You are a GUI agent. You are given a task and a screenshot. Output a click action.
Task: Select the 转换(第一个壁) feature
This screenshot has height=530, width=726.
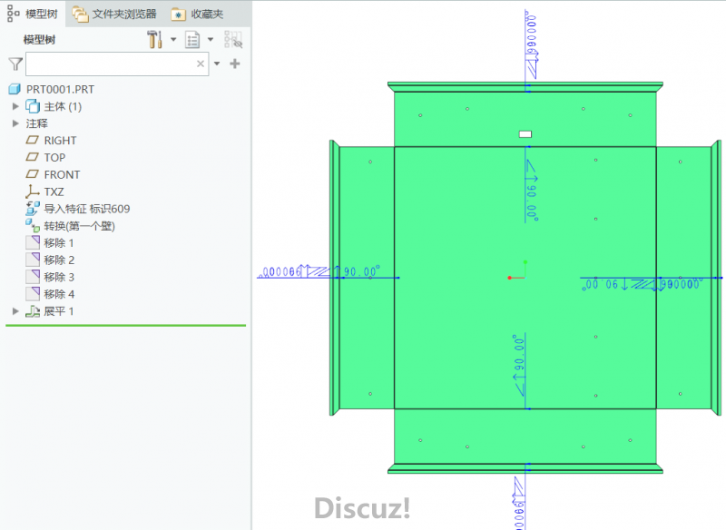79,226
